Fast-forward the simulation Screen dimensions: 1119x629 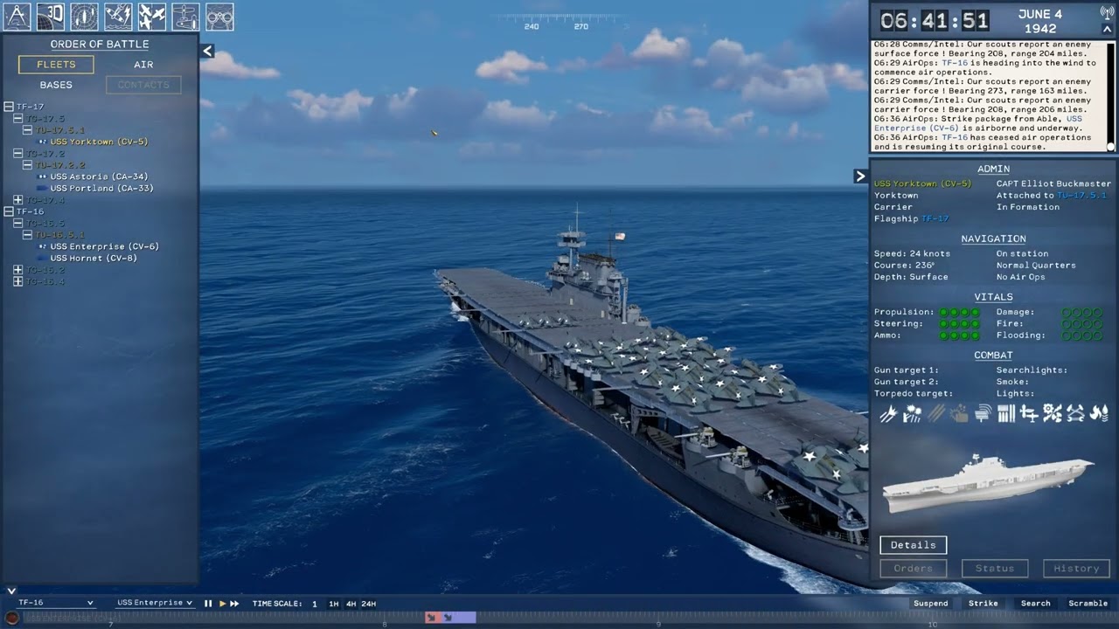(234, 604)
